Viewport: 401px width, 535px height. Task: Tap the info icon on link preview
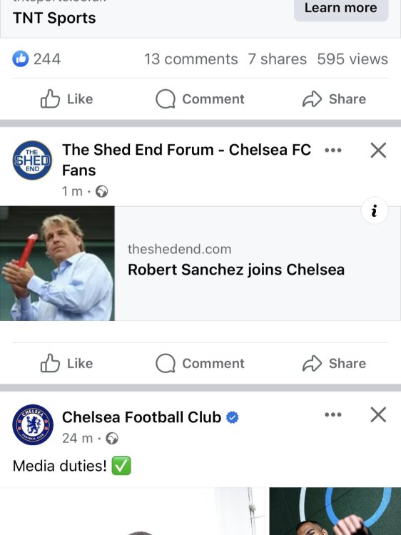375,210
